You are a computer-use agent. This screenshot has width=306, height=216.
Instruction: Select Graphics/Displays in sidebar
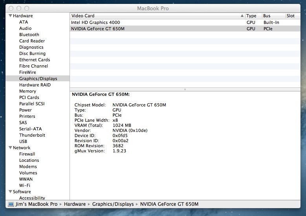(x=38, y=79)
